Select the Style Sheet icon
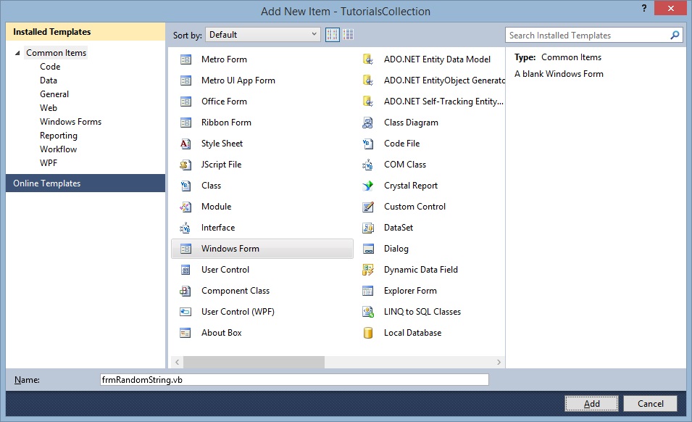Screen dimensions: 692x422 pyautogui.click(x=185, y=144)
